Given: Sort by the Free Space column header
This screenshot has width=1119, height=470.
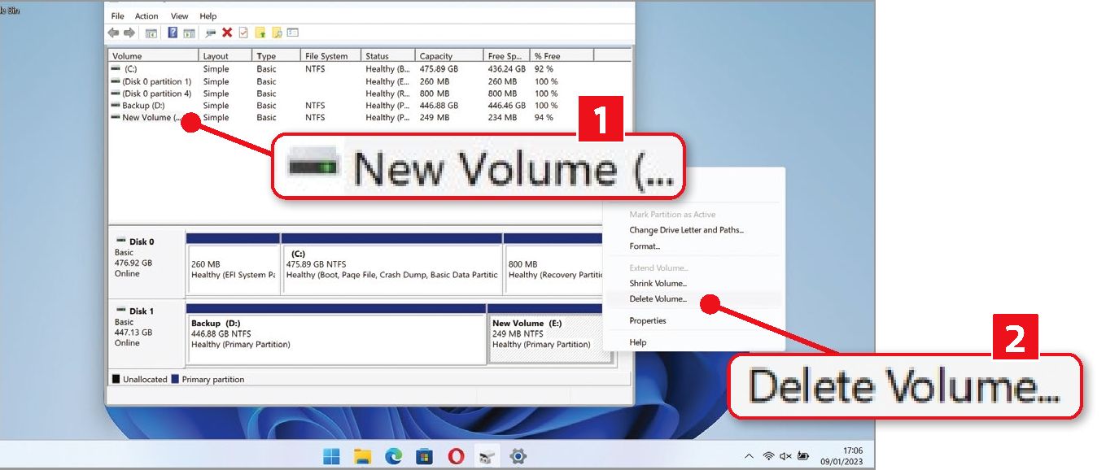Looking at the screenshot, I should [x=507, y=56].
